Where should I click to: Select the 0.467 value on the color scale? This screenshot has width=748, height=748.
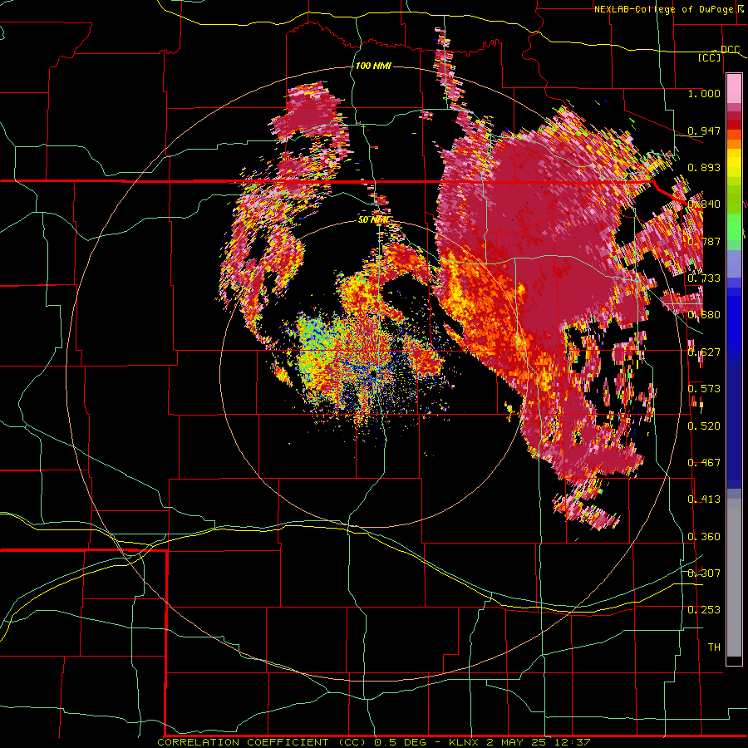point(704,462)
